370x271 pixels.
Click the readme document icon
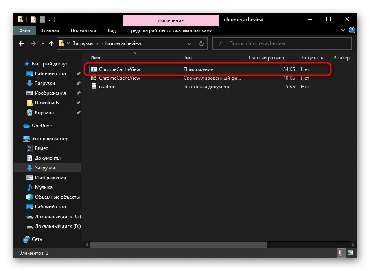coord(94,87)
